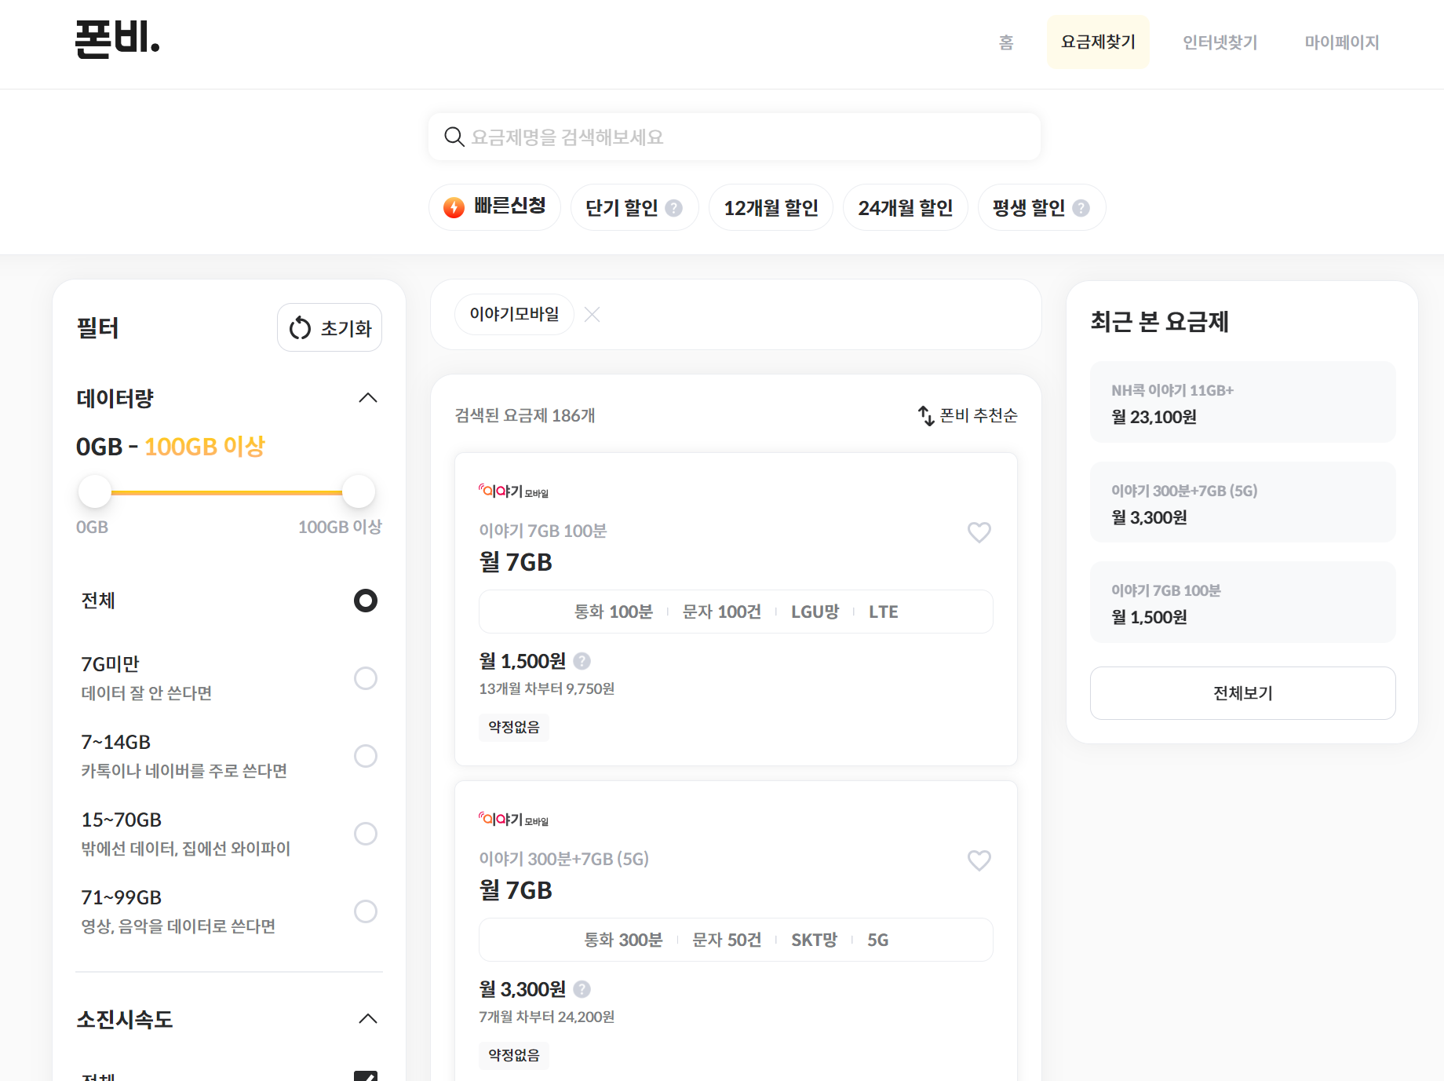
Task: Click 이야기모바일 logo on the second plan card
Action: pos(513,820)
